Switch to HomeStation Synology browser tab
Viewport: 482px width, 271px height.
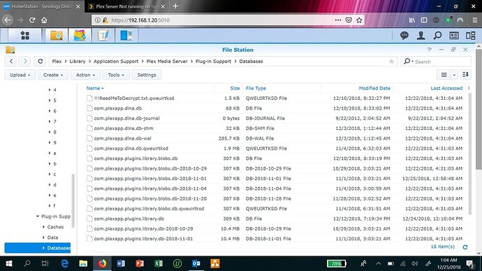coord(41,6)
